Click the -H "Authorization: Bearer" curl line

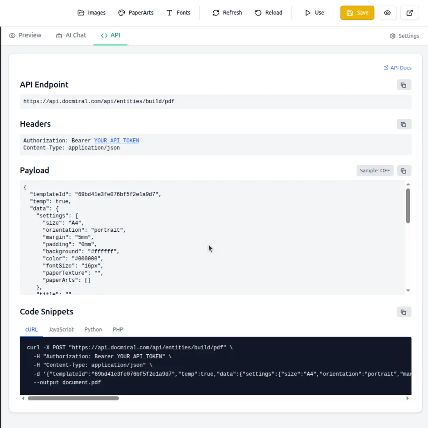coord(103,356)
